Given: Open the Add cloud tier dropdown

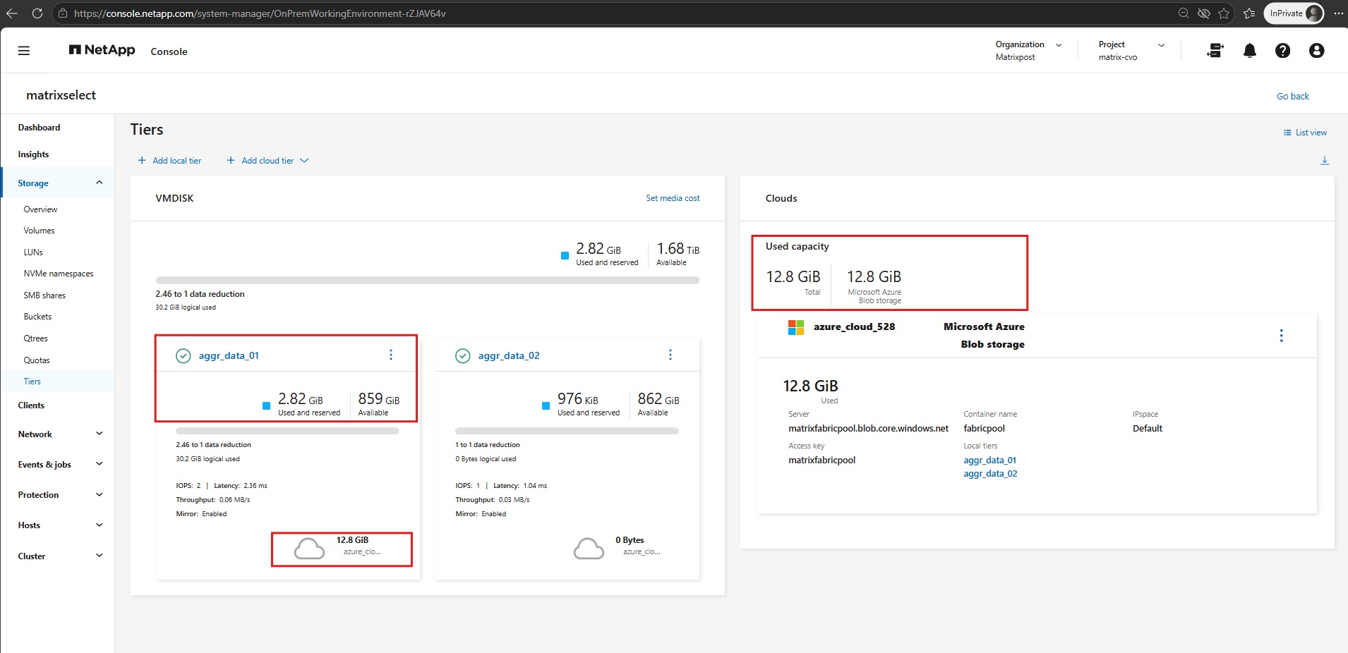Looking at the screenshot, I should [267, 161].
